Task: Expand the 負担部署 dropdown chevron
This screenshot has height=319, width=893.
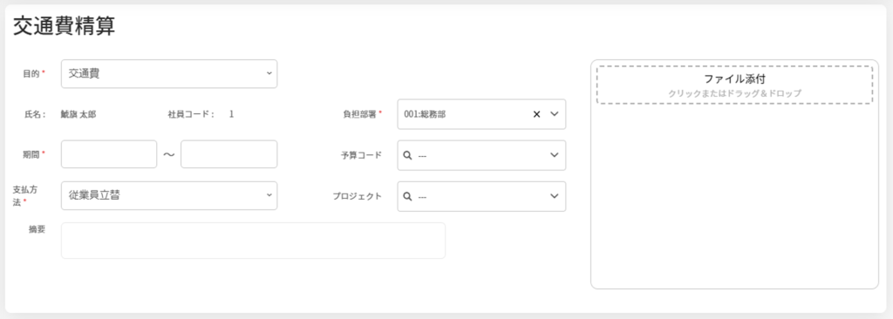Action: [x=555, y=114]
